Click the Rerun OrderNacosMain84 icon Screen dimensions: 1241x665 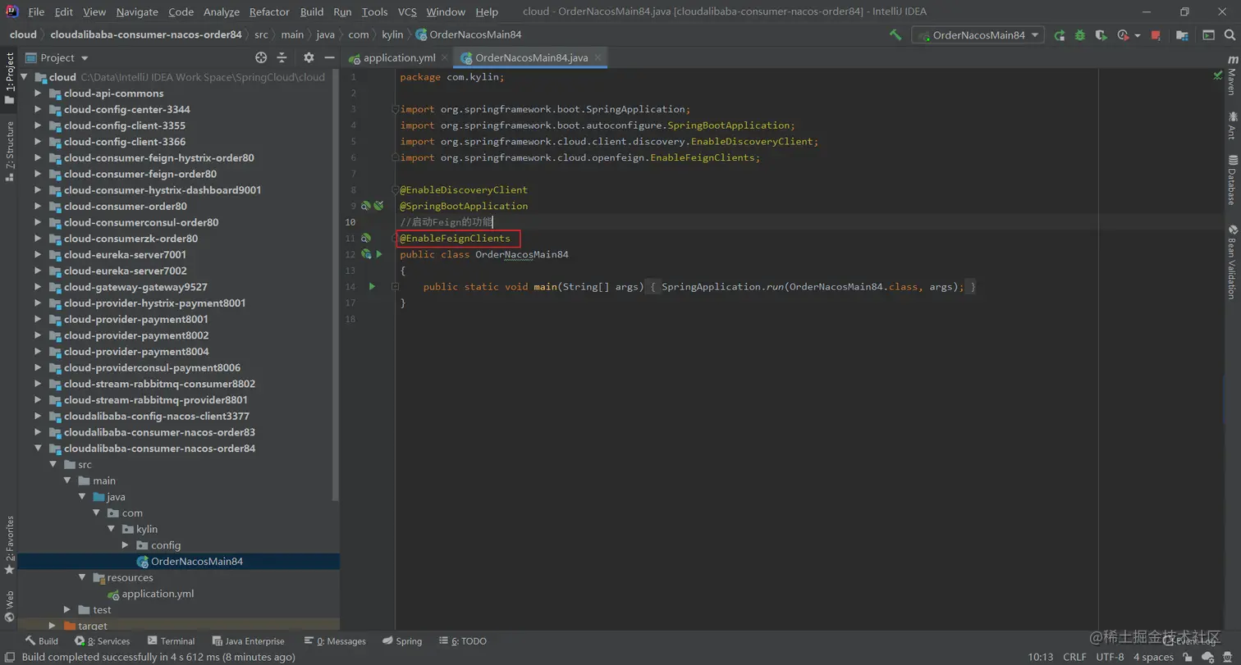[x=1060, y=35]
